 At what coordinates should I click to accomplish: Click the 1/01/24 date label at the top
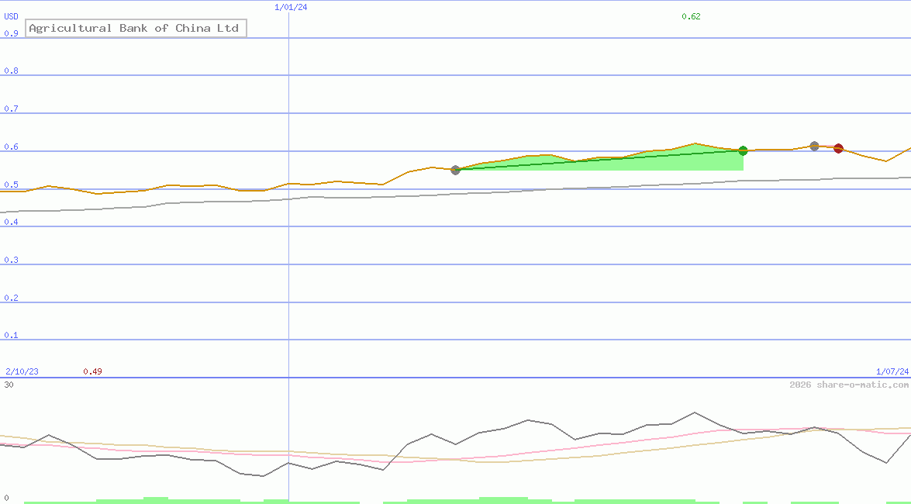click(x=291, y=8)
